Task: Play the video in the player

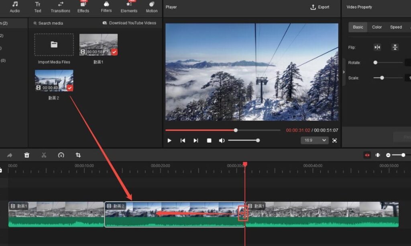Action: [169, 140]
